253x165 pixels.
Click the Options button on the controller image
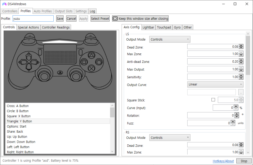coord(81,52)
